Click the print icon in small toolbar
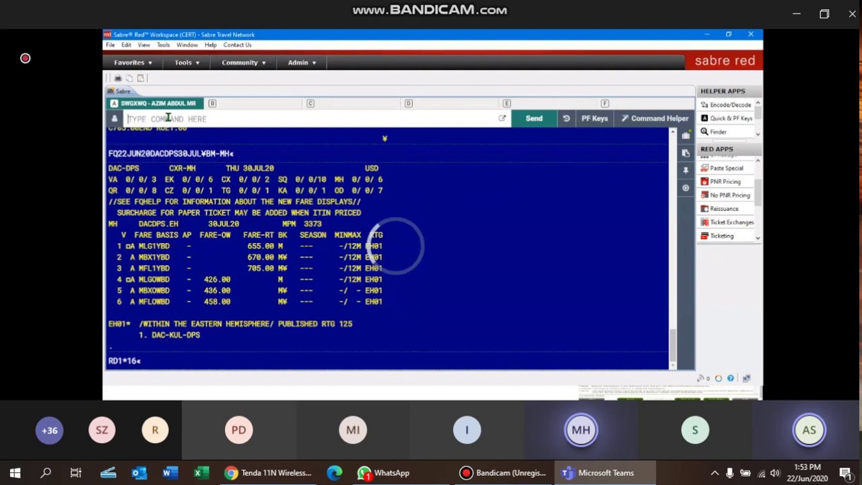The image size is (862, 485). click(x=118, y=78)
